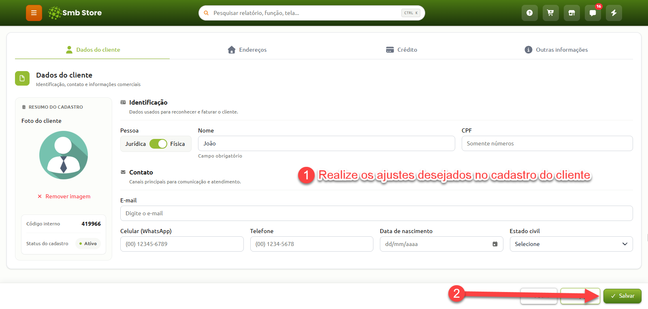Click the Identificação heading

click(148, 103)
